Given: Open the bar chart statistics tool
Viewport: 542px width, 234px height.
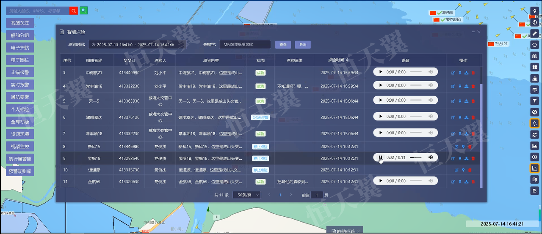Looking at the screenshot, I should point(535,168).
